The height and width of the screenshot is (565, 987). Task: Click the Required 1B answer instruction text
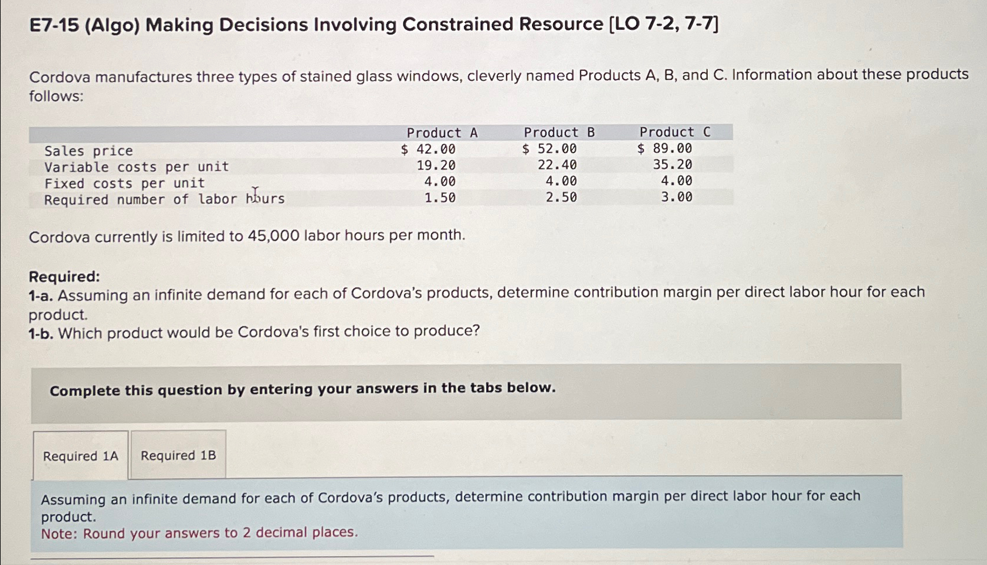pyautogui.click(x=450, y=497)
